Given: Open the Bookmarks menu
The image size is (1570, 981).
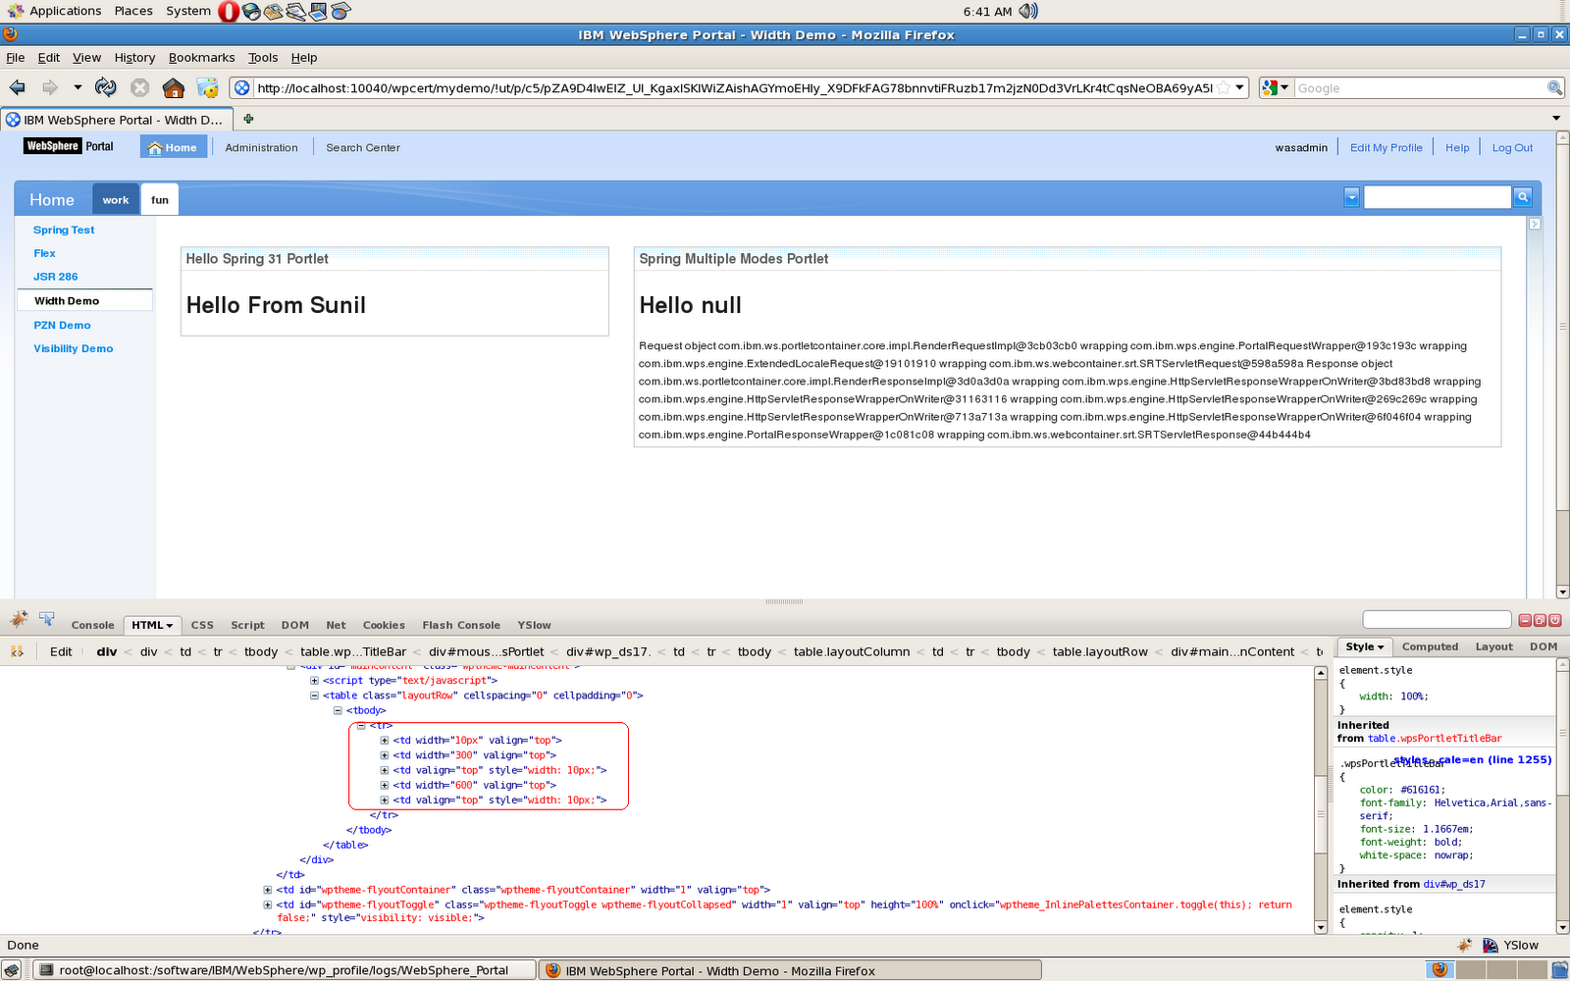Looking at the screenshot, I should (201, 57).
